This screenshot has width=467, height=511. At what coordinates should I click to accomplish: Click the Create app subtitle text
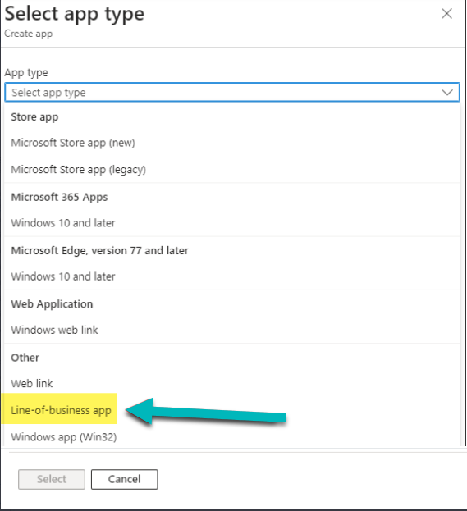29,34
